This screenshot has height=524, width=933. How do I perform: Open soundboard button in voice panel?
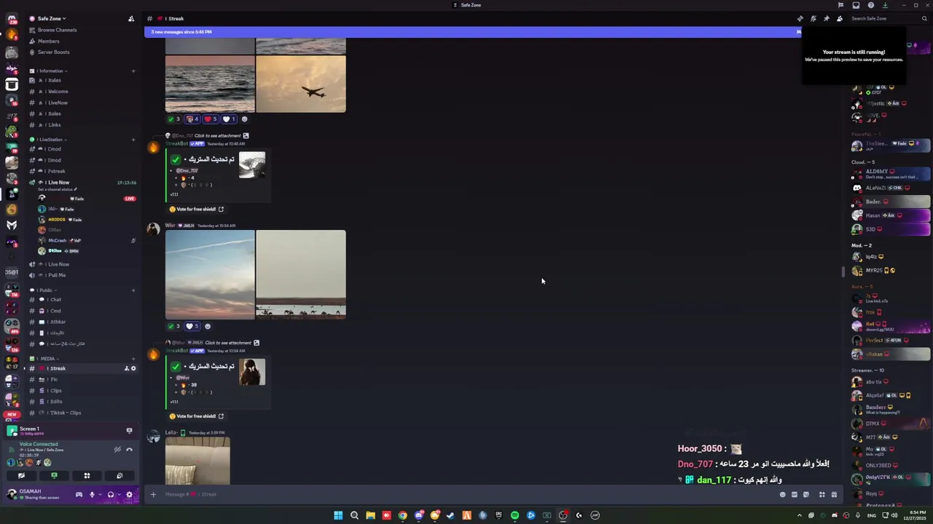point(120,475)
